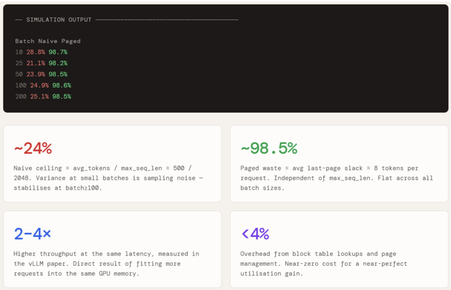Click the SIMULATION OUTPUT header text
The image size is (451, 290).
click(59, 20)
